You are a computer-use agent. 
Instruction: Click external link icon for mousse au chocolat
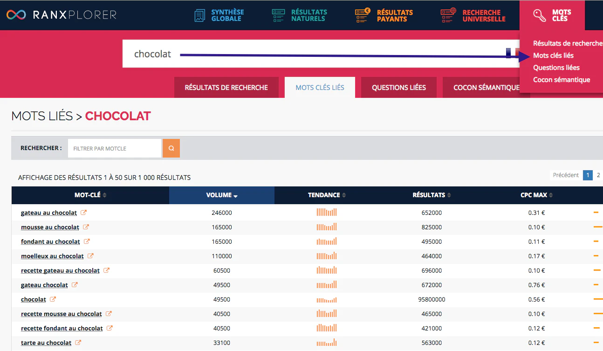[86, 227]
